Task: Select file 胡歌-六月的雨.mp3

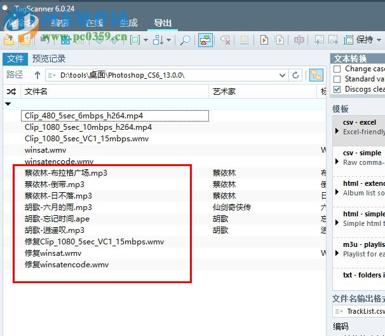Action: coord(58,207)
